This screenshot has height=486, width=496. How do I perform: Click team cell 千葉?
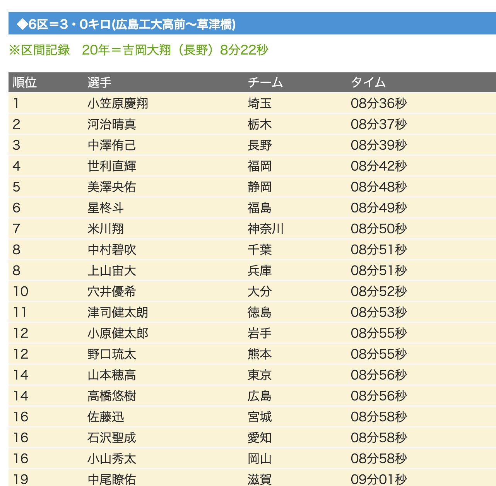click(260, 250)
